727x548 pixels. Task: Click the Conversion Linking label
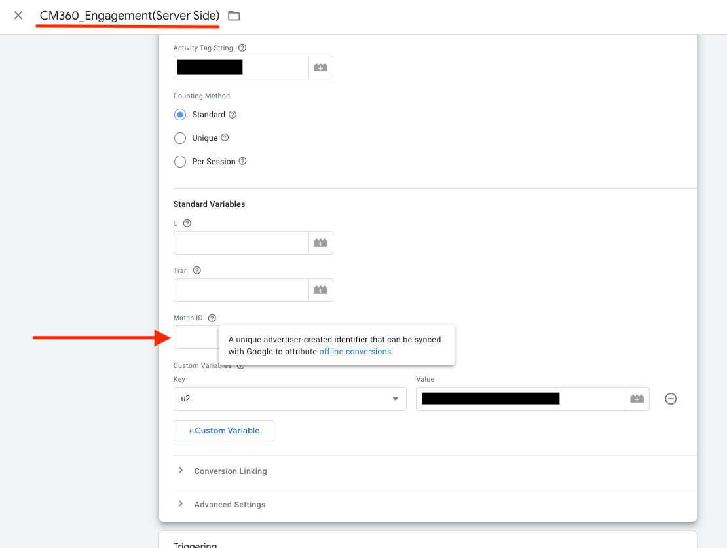[x=231, y=471]
